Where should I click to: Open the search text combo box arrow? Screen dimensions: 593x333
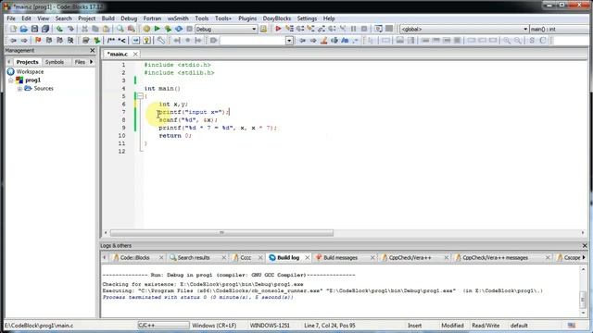[x=289, y=41]
